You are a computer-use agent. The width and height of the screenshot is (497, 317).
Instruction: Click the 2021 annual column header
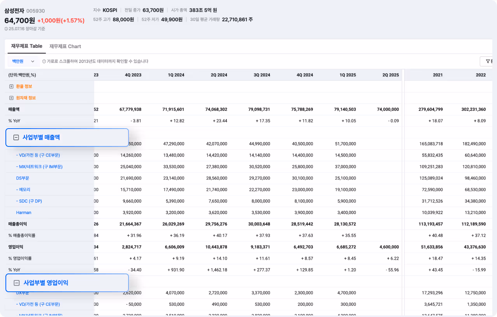pos(438,75)
